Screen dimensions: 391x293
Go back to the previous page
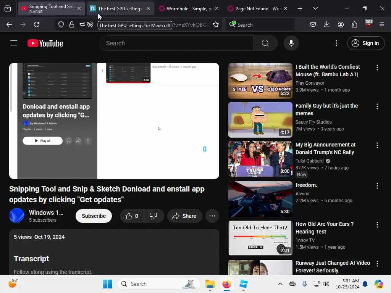click(9, 24)
